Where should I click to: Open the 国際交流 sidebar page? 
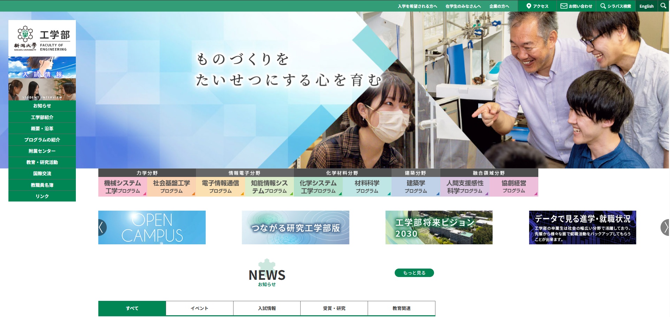tap(42, 173)
